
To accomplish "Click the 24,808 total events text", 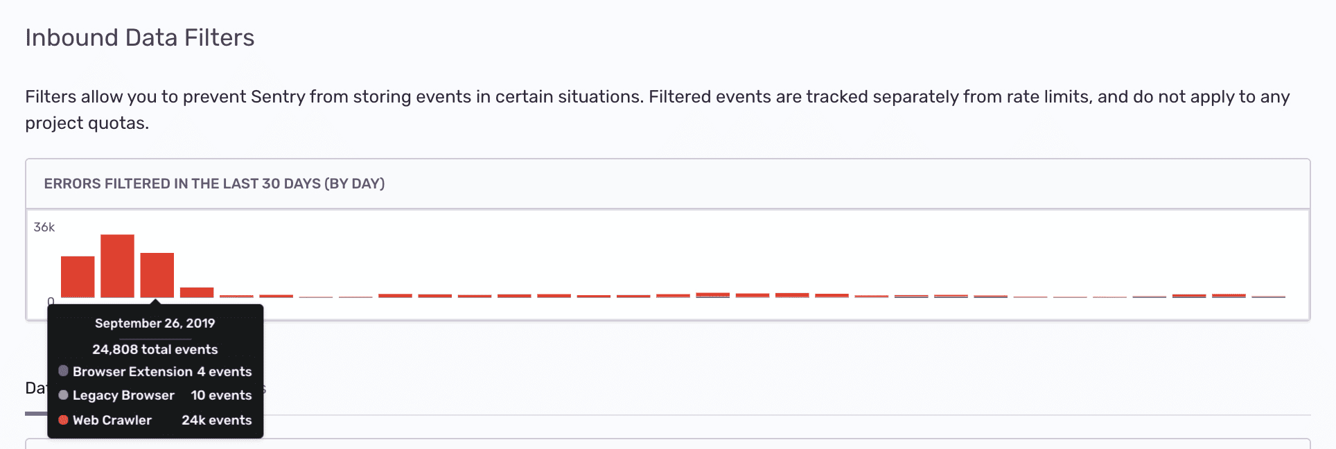I will (x=155, y=349).
